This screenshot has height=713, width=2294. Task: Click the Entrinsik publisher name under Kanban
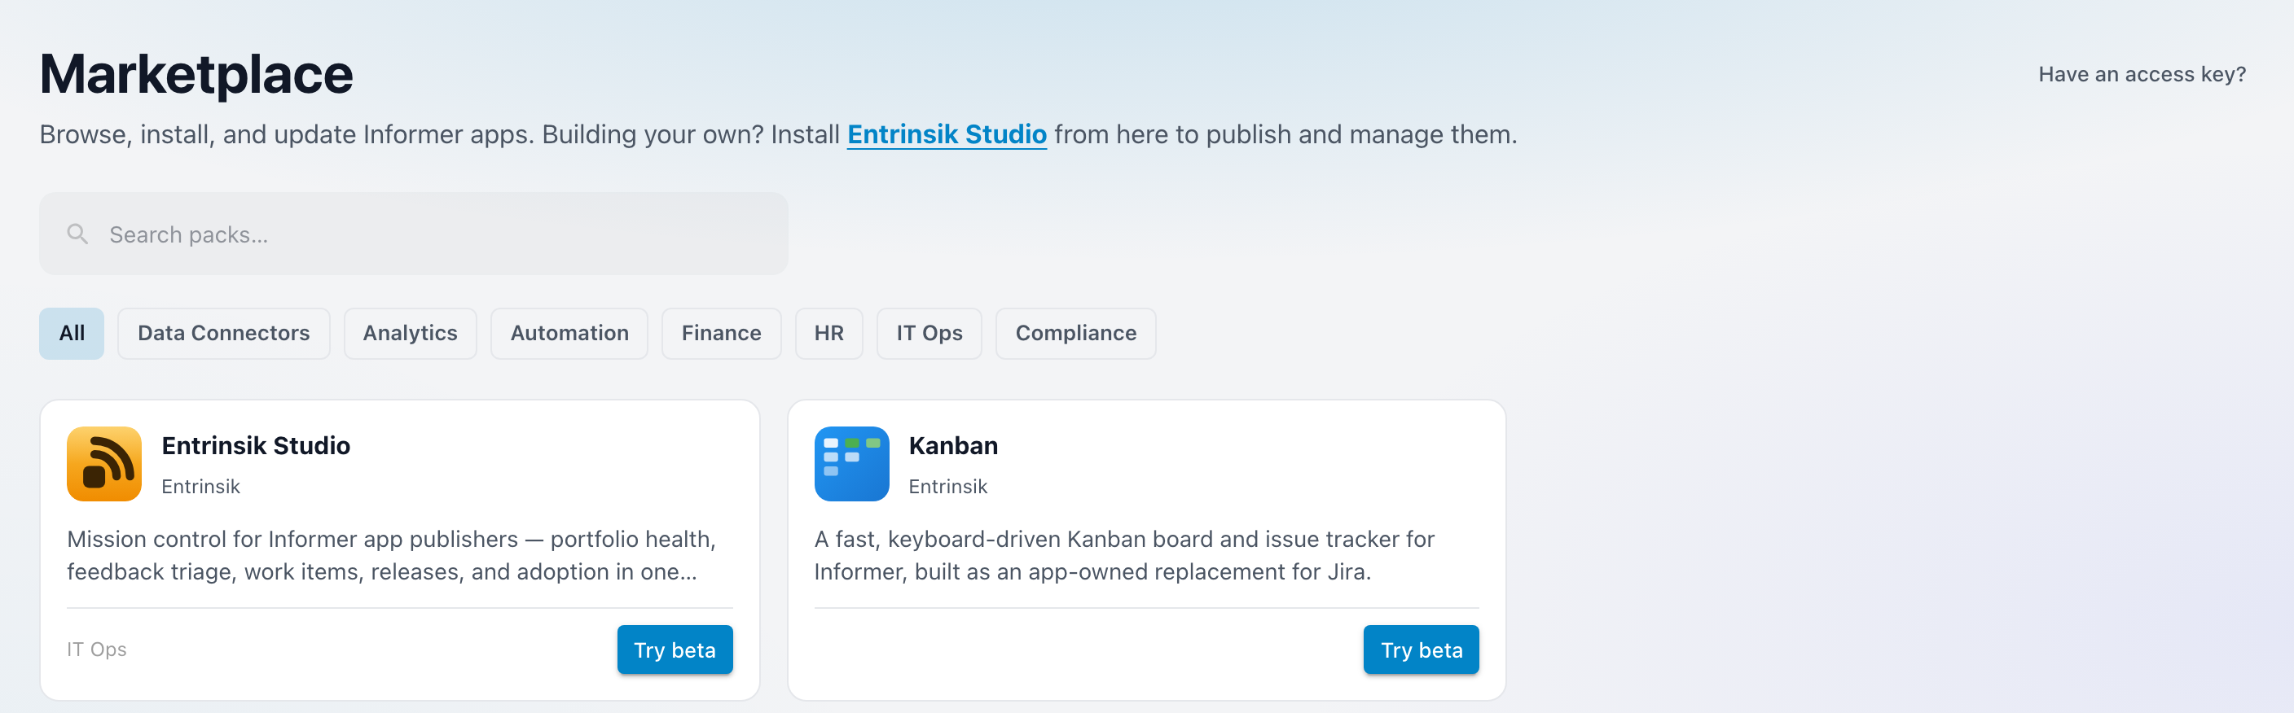tap(947, 486)
